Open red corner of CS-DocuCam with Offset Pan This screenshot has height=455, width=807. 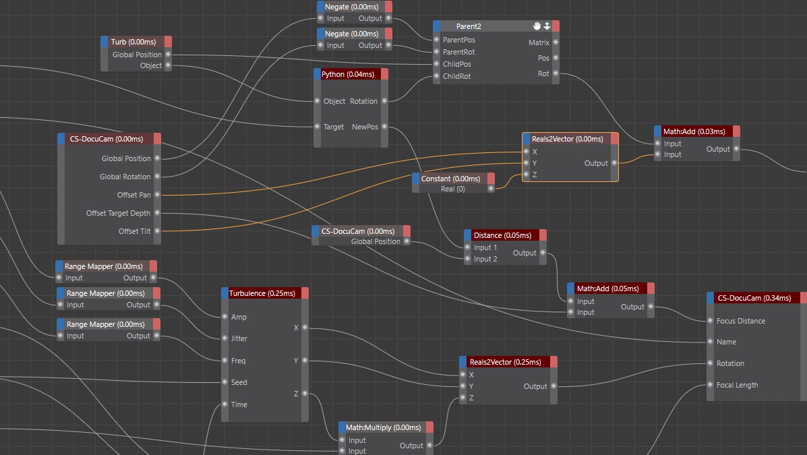157,138
